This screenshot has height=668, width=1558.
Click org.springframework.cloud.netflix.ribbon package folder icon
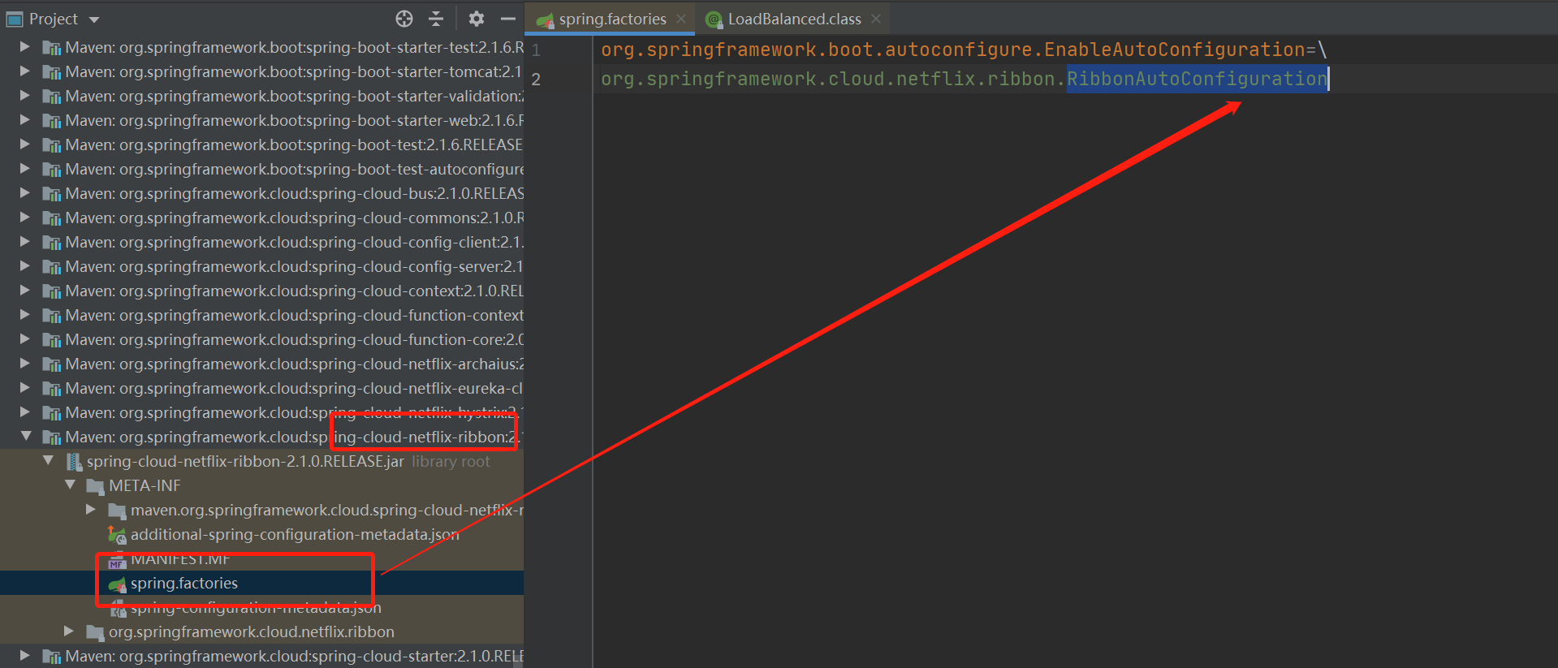coord(96,632)
